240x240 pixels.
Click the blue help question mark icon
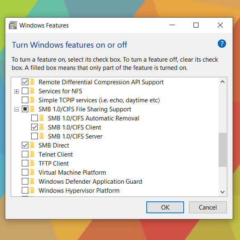pyautogui.click(x=222, y=44)
